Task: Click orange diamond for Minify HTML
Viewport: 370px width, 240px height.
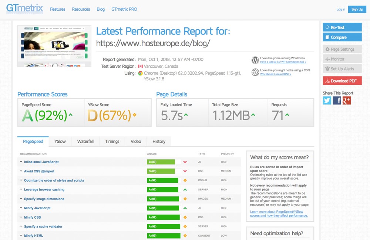Action: (185, 236)
